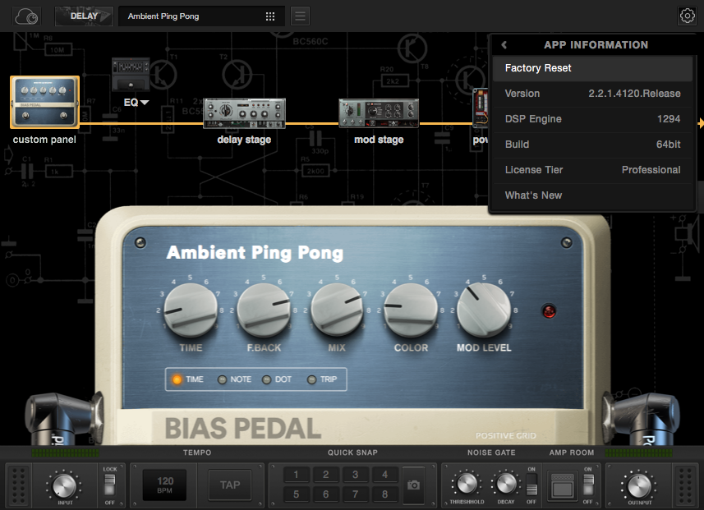Click the APP INFORMATION panel header
Screen dimensions: 704x510
[596, 45]
